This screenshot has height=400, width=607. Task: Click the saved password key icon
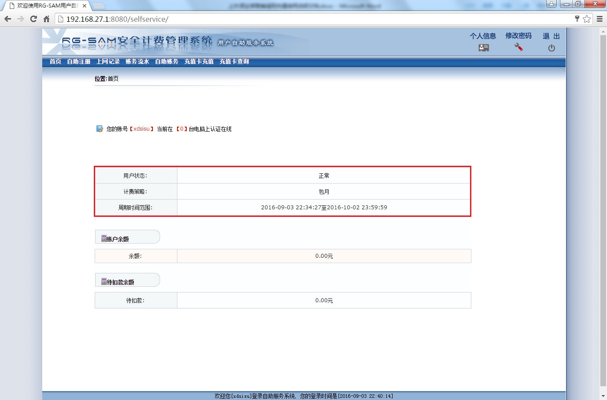pos(577,19)
